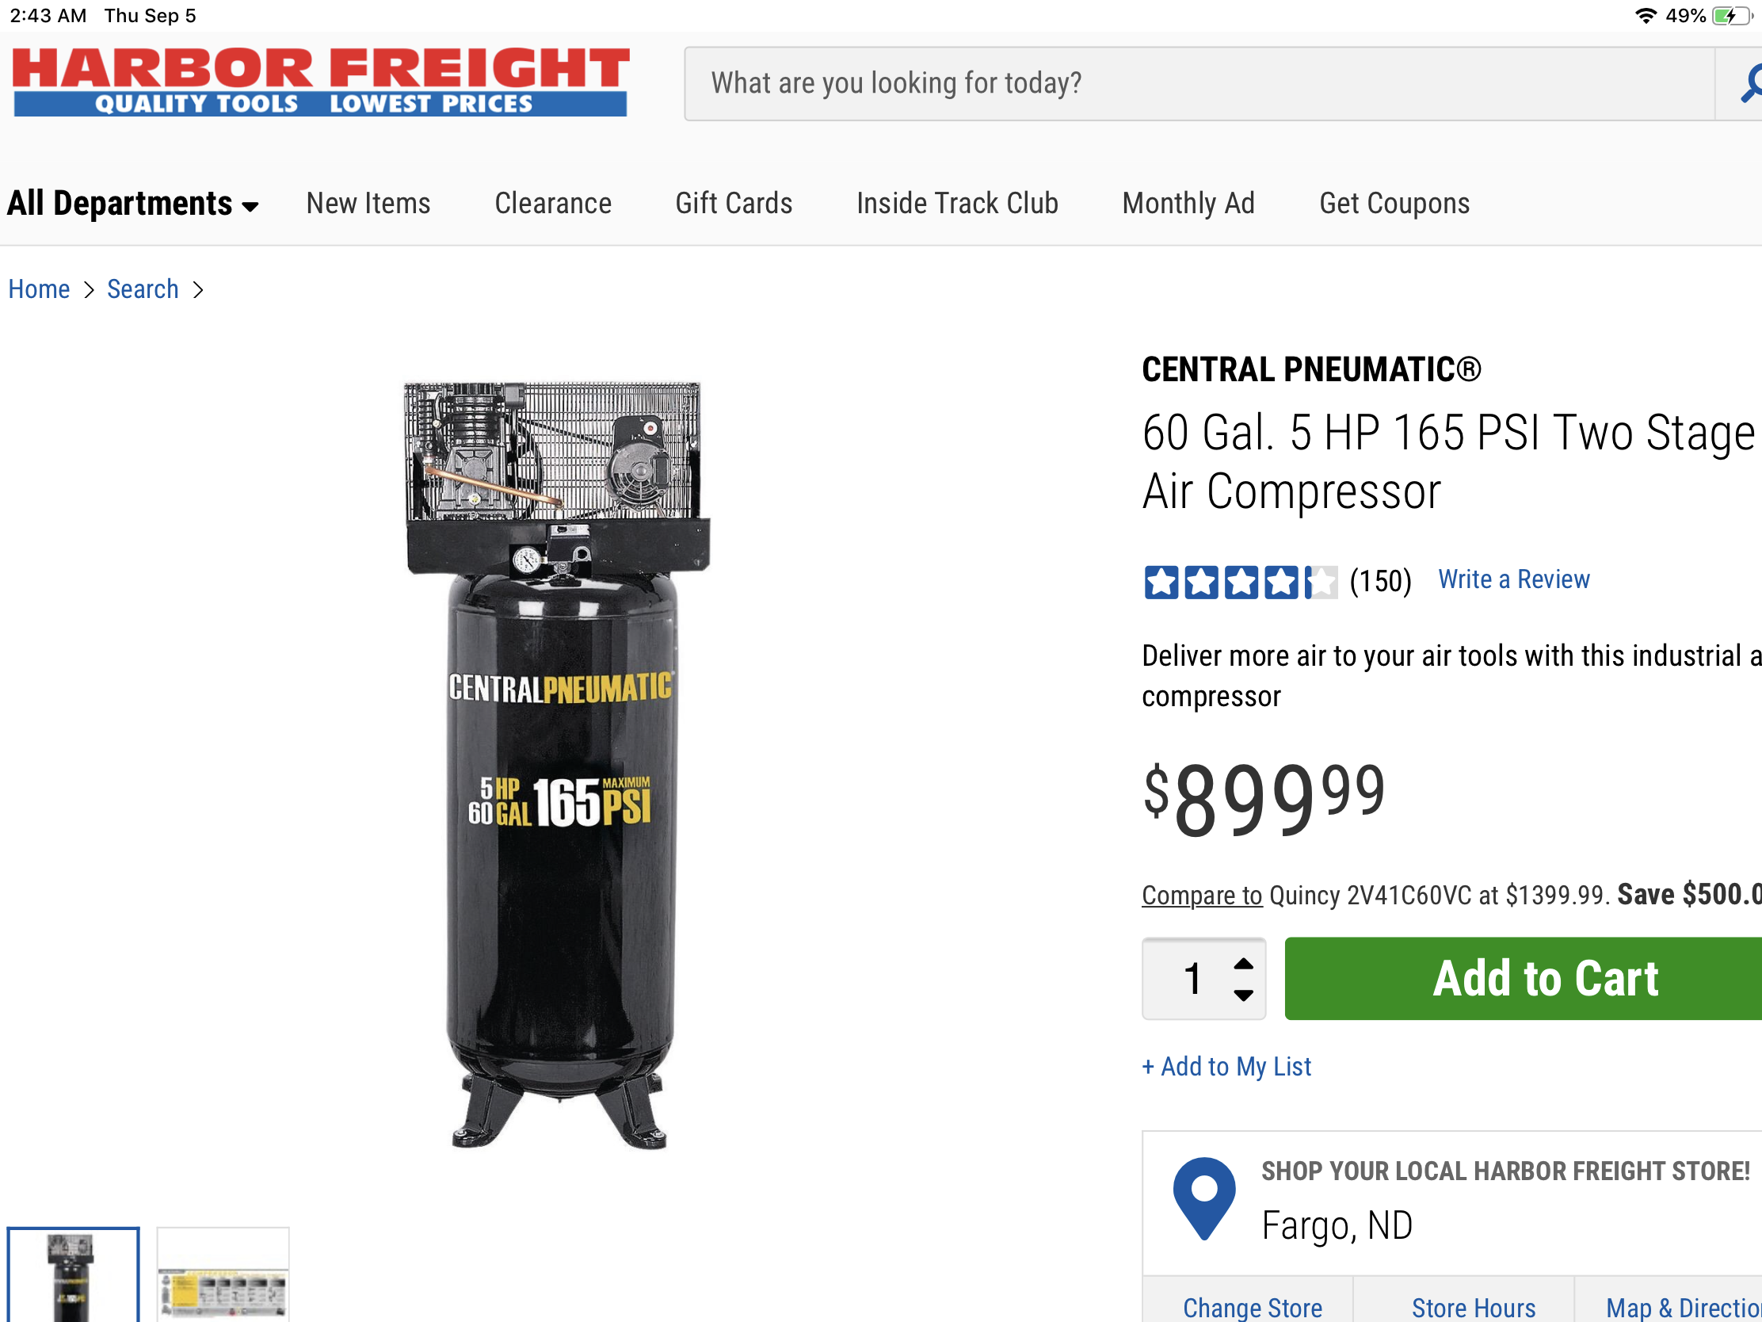The image size is (1762, 1322).
Task: Click the Harbor Freight logo
Action: coord(320,82)
